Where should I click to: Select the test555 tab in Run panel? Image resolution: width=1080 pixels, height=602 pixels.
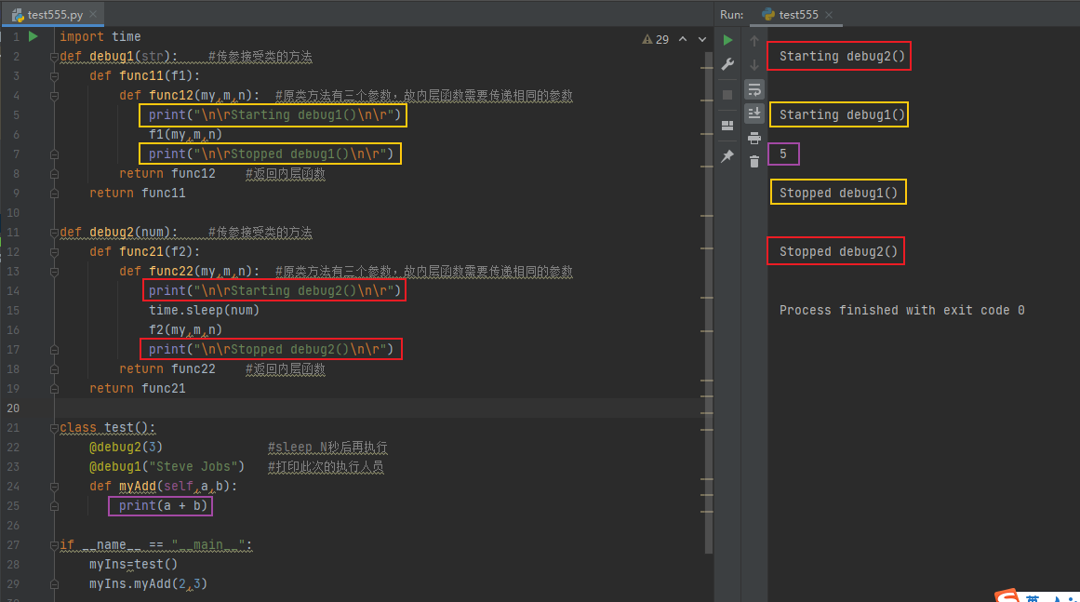798,15
